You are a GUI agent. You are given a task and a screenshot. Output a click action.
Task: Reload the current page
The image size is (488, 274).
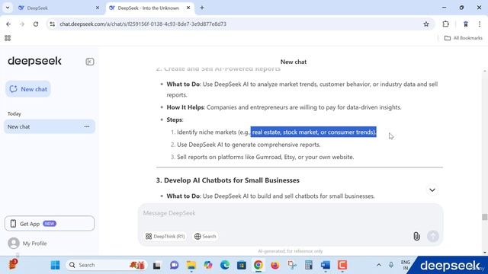coord(36,24)
